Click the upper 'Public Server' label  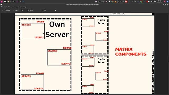(101, 22)
